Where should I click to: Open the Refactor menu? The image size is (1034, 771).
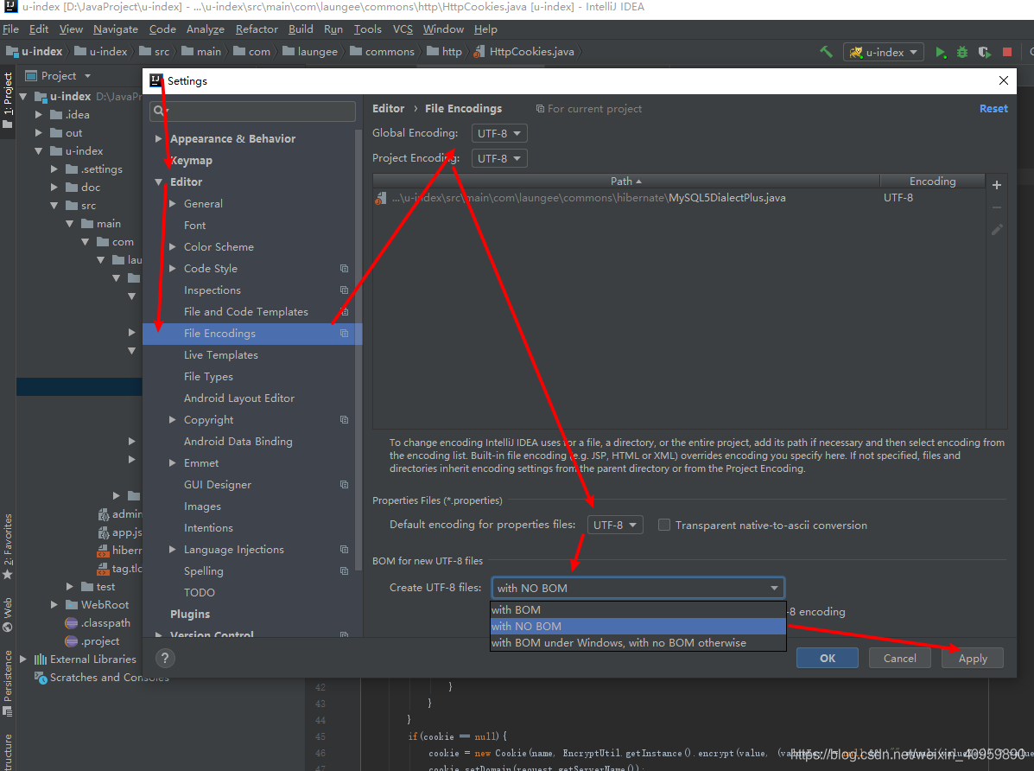click(257, 29)
